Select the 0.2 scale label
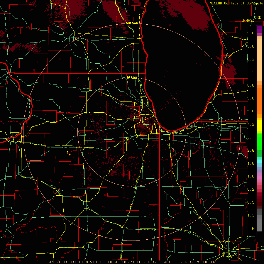The height and width of the screenshot is (264, 264). pos(251,189)
